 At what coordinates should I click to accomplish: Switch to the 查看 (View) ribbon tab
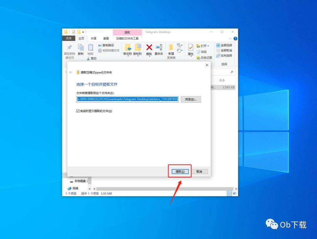pos(106,39)
